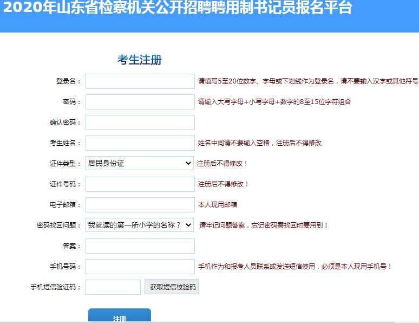
Task: Click the 答案 input field
Action: click(x=140, y=246)
